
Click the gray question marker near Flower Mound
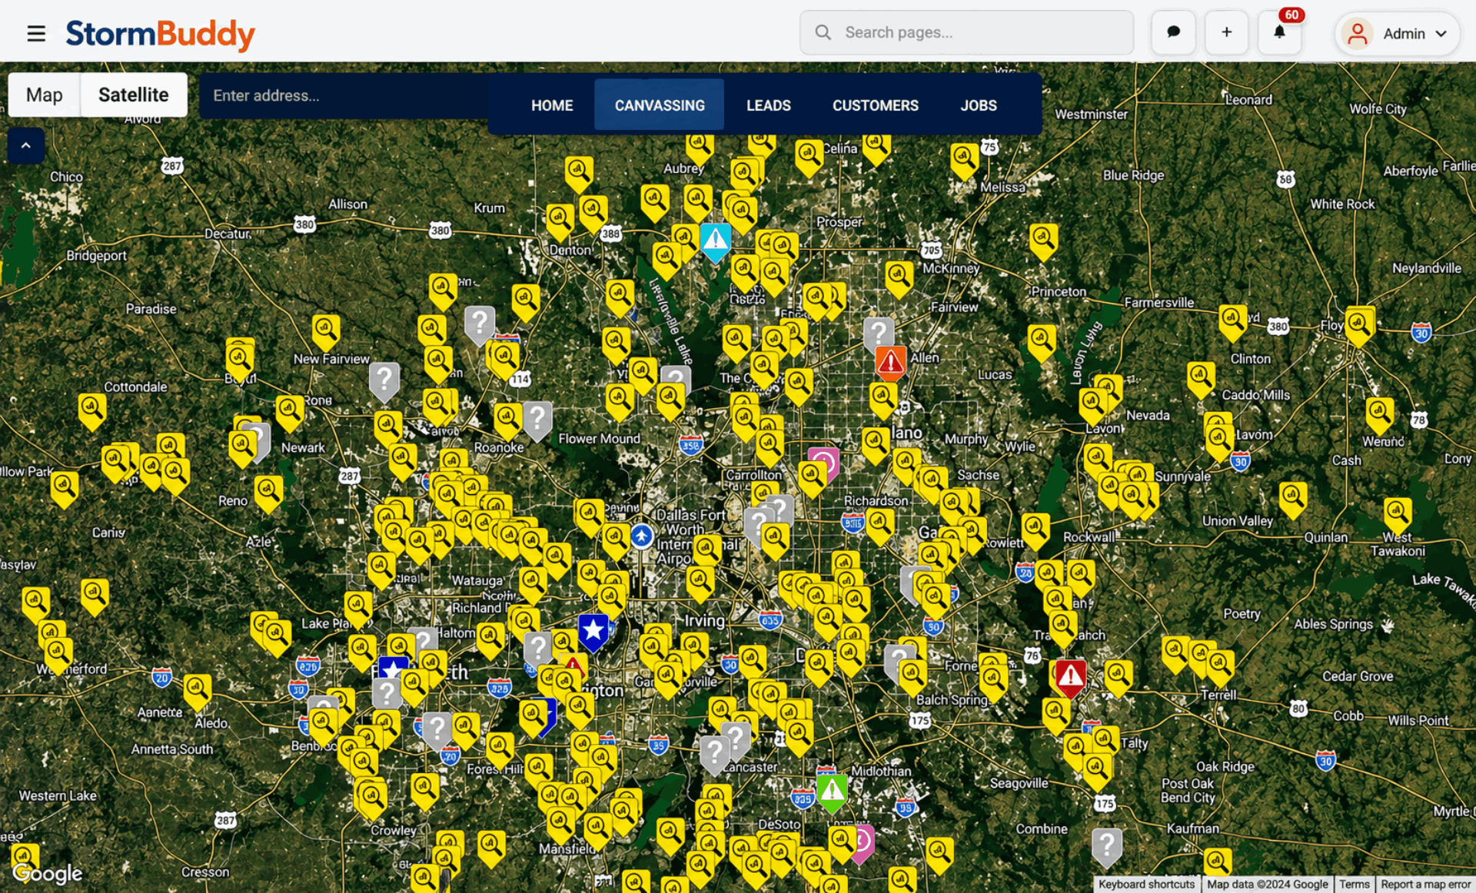[x=537, y=419]
